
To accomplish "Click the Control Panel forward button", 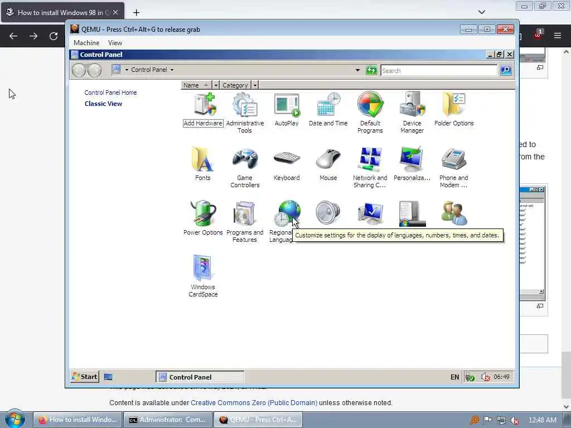I will pos(94,70).
